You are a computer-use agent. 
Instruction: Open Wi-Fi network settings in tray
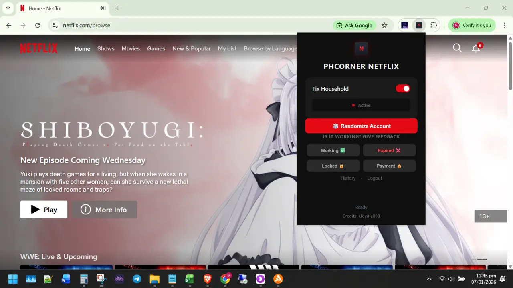(442, 279)
